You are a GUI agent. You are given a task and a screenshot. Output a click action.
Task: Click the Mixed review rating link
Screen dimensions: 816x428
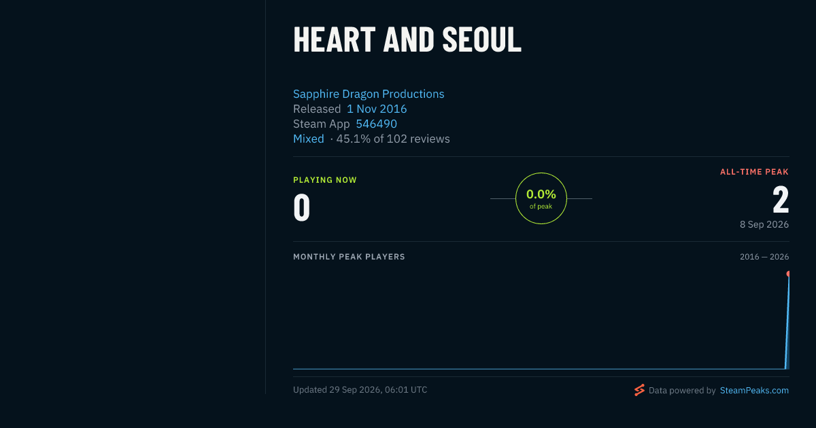tap(309, 139)
